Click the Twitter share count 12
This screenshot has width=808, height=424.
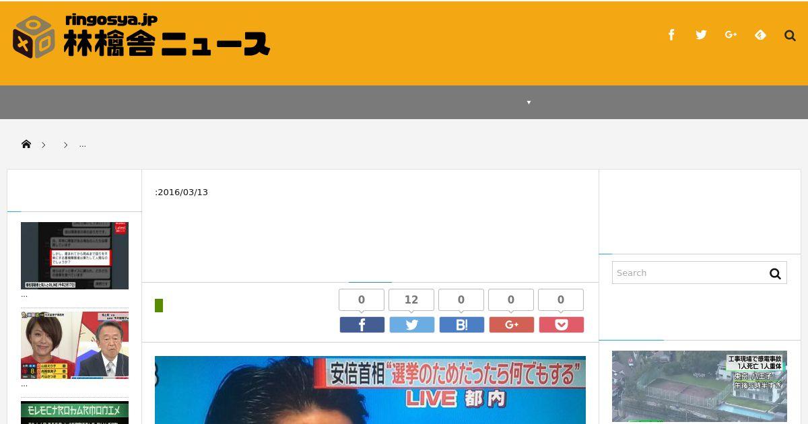click(411, 300)
